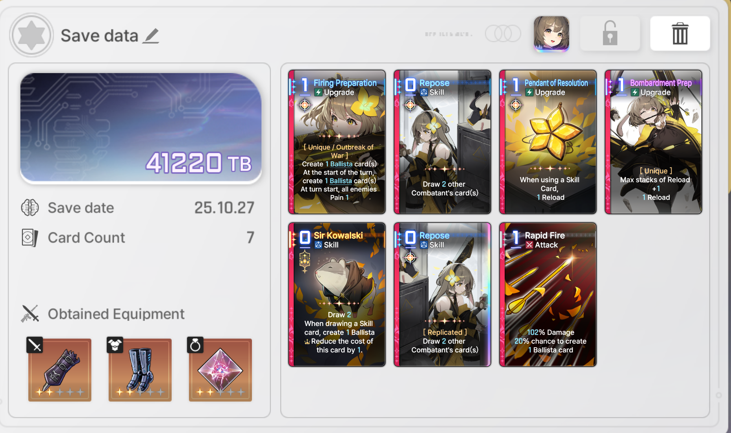The width and height of the screenshot is (731, 433).
Task: Delete save data with trash icon
Action: (680, 33)
